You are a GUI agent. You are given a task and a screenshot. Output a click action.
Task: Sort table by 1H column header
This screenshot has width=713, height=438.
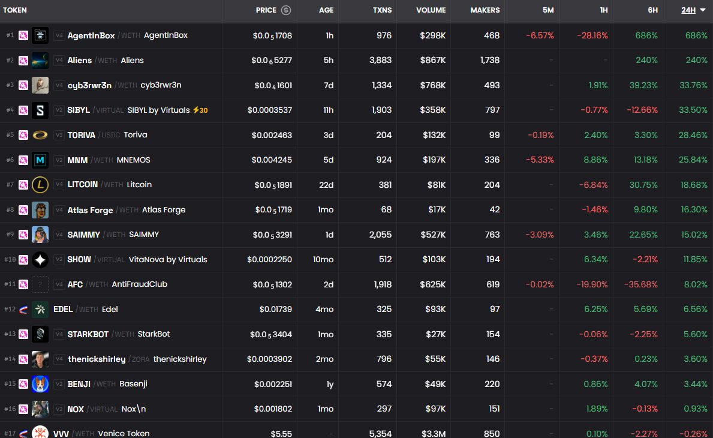(603, 10)
